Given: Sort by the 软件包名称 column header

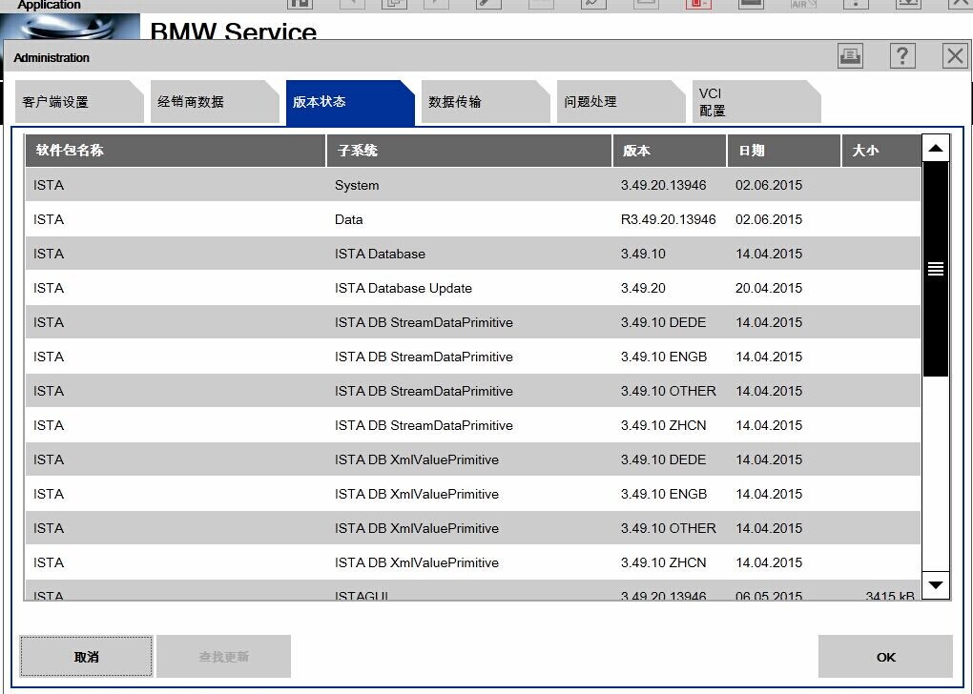Looking at the screenshot, I should tap(176, 151).
